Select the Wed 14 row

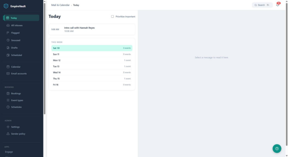pyautogui.click(x=92, y=72)
